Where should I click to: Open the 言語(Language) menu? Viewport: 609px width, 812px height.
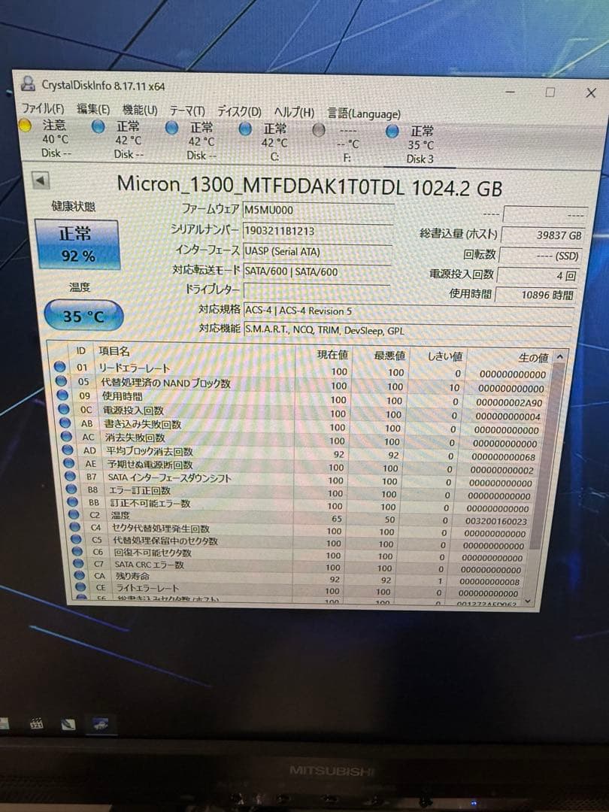coord(364,114)
